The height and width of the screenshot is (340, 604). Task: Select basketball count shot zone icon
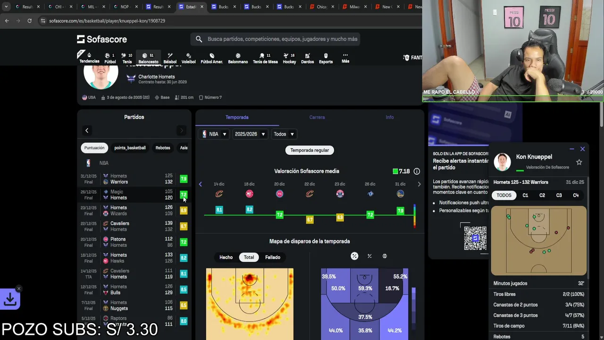tap(385, 256)
